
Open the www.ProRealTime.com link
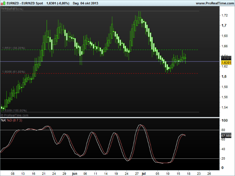click(215, 3)
